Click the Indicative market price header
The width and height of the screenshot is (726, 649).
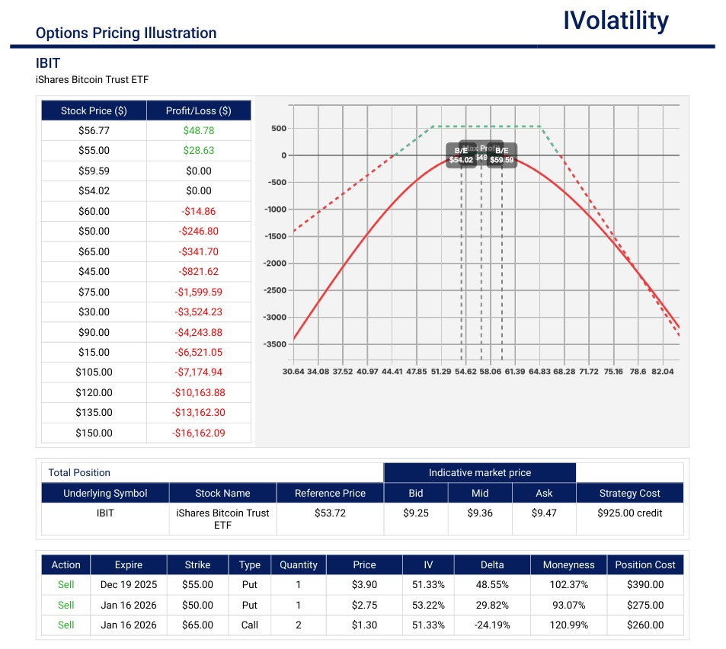click(x=480, y=473)
